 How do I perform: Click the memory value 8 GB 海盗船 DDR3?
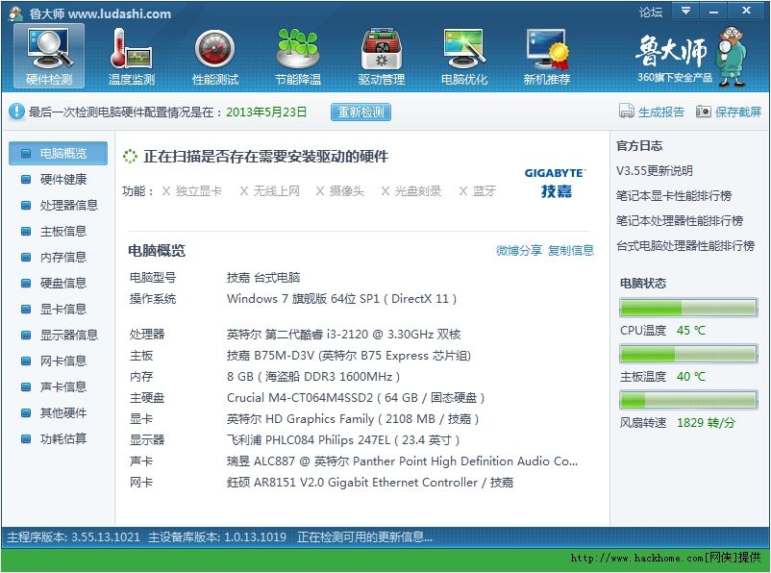[313, 377]
